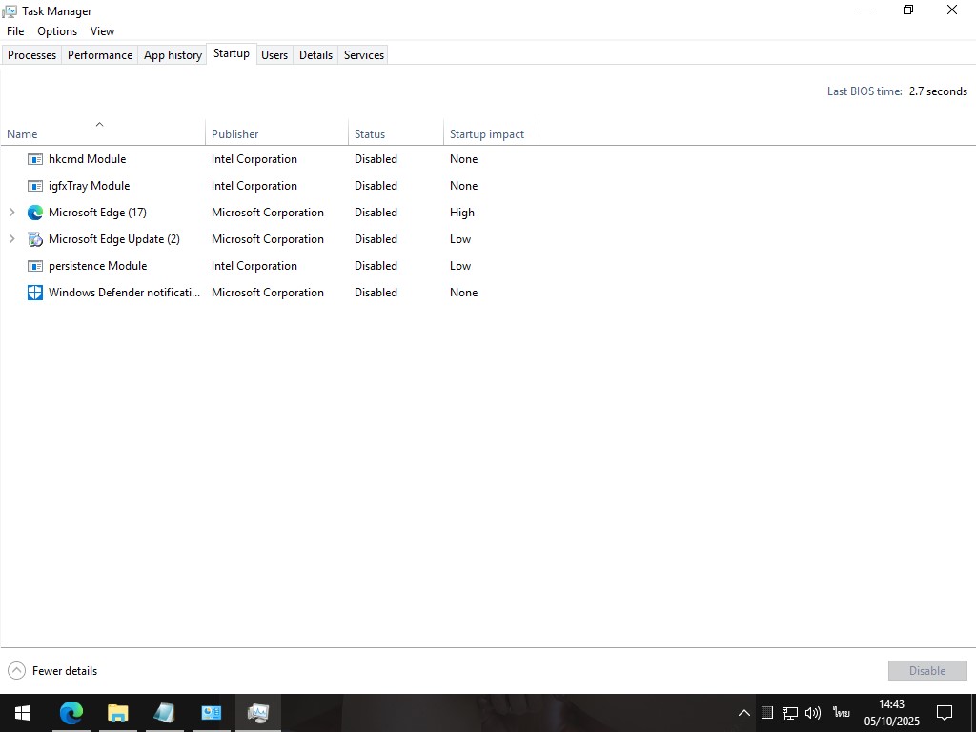
Task: Open the volume control tray icon
Action: [x=813, y=713]
